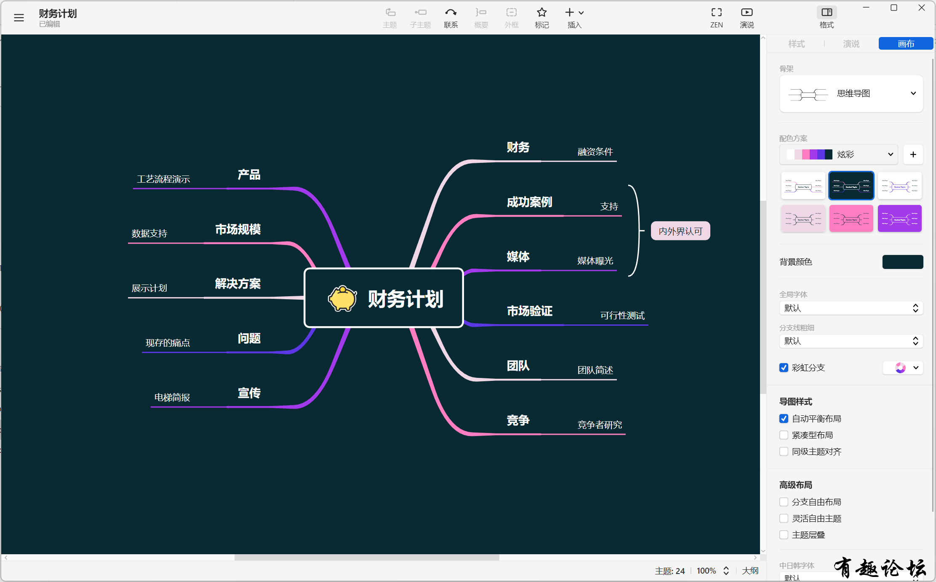Select the 工艺流程演示 subtopic

coord(163,179)
